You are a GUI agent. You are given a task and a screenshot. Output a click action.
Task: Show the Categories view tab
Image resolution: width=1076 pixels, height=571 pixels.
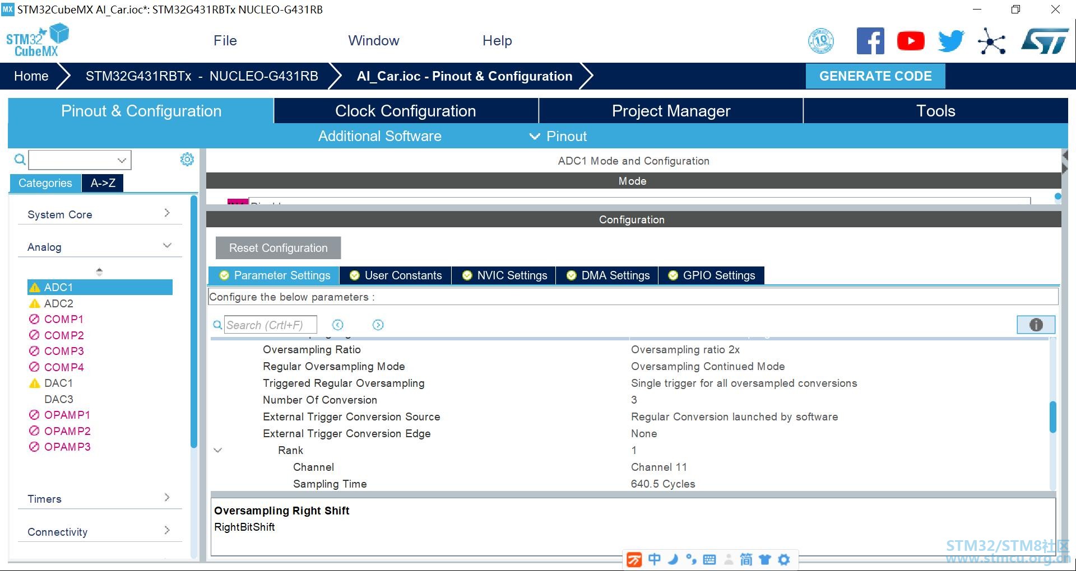coord(45,183)
